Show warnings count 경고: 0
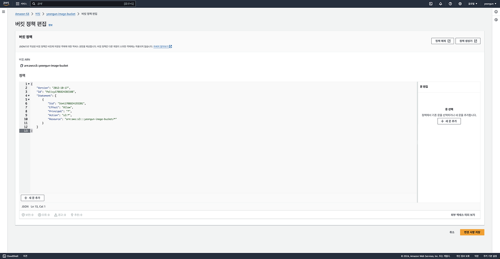 (x=60, y=215)
